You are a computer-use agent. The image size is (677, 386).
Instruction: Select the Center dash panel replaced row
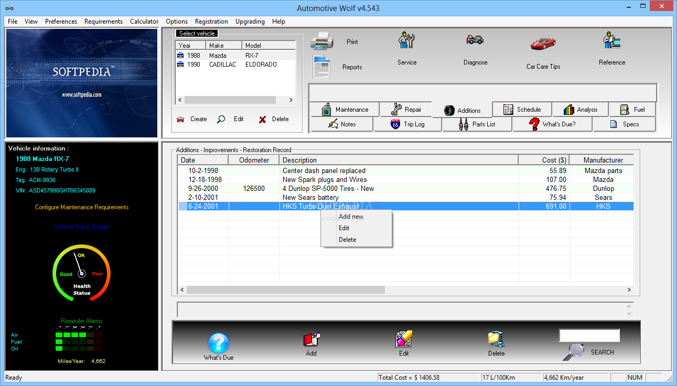[x=405, y=170]
